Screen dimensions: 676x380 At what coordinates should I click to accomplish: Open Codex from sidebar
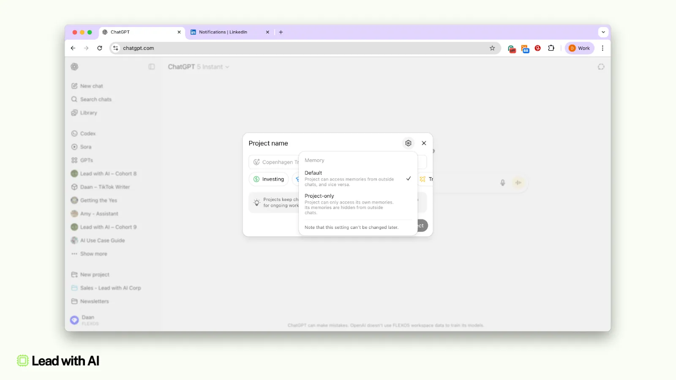click(84, 133)
